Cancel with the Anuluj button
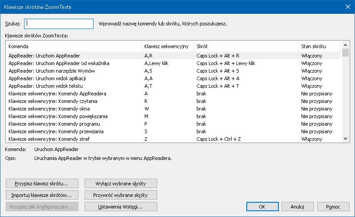 [298, 207]
